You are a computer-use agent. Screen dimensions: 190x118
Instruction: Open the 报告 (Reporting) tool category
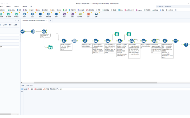point(53,10)
